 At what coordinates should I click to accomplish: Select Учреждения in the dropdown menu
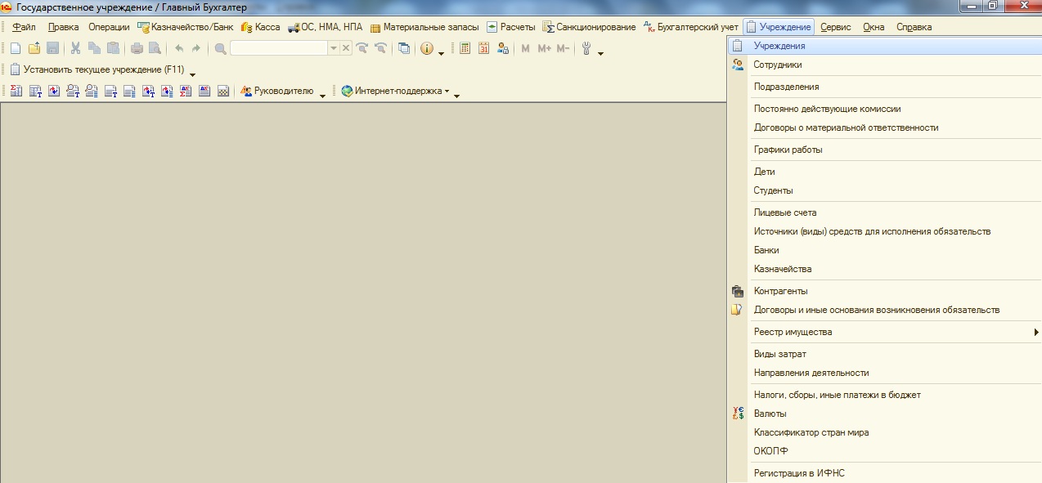tap(884, 46)
